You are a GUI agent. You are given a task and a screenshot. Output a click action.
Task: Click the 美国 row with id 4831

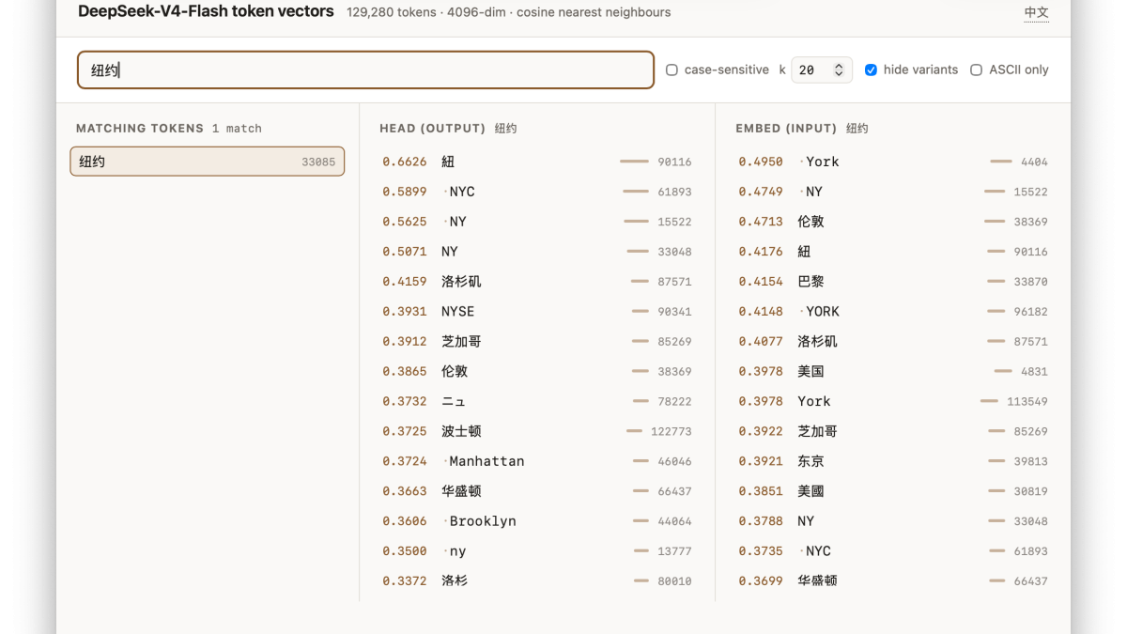[893, 371]
